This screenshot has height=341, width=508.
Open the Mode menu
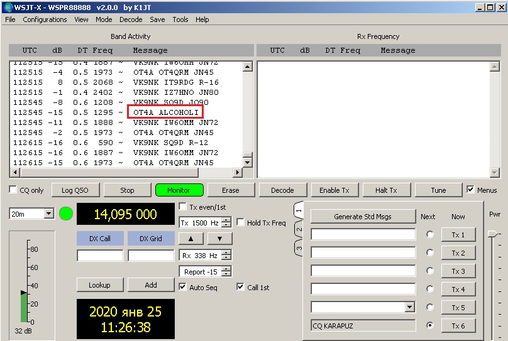point(104,19)
